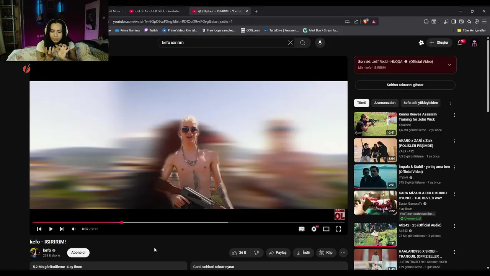This screenshot has width=490, height=276.
Task: Select 'kefo adlı yükleyiciden' filter chip
Action: coord(421,103)
